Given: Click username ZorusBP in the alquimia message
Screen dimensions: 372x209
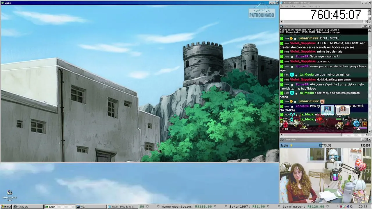Looking at the screenshot, I should click(302, 84).
